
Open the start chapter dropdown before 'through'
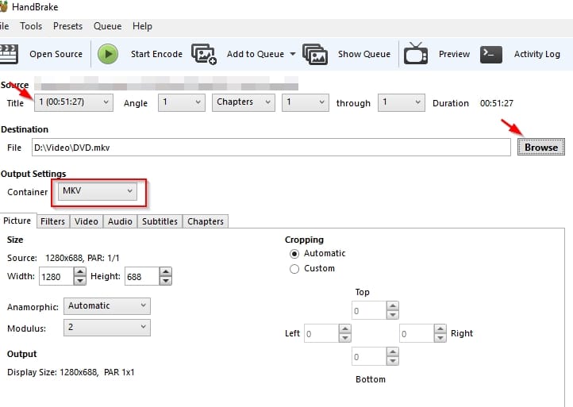coord(305,102)
